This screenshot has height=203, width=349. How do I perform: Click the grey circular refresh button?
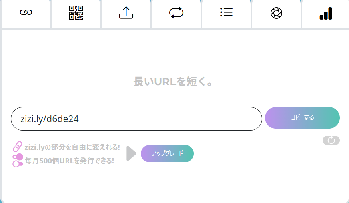[x=331, y=140]
